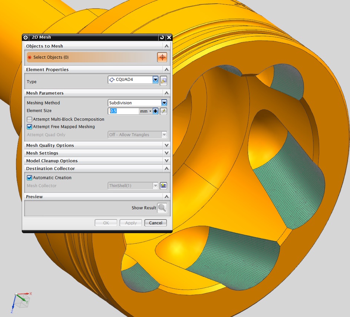Expand the Mesh Settings section
The image size is (350, 317).
point(166,153)
